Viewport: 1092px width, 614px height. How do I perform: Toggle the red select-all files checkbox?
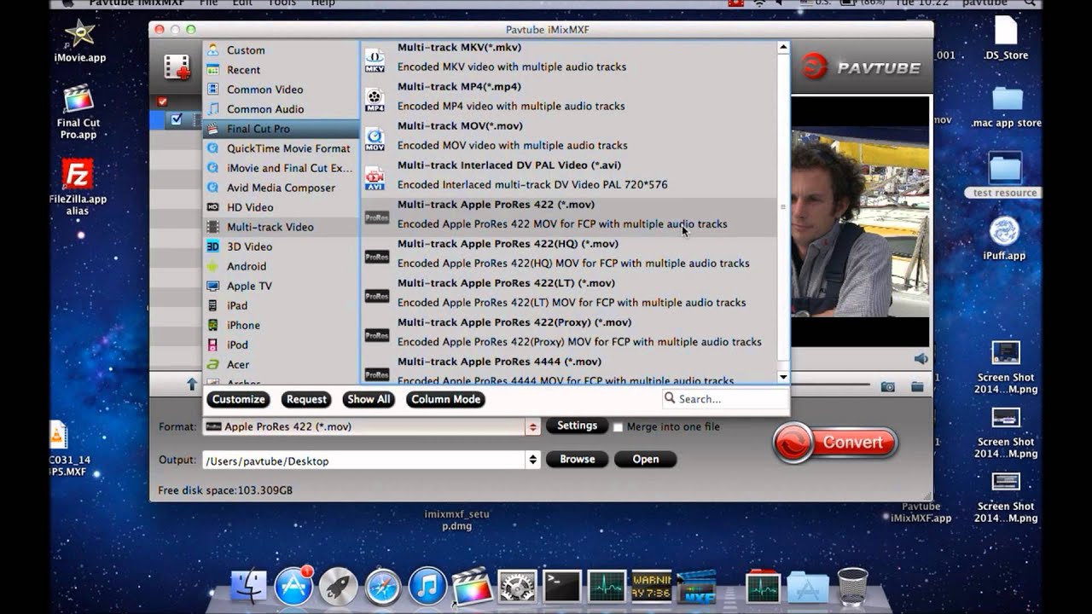coord(162,101)
